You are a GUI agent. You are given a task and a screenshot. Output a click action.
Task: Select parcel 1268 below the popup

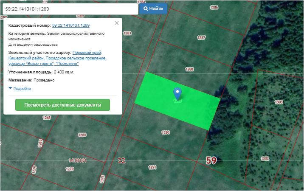47,118
